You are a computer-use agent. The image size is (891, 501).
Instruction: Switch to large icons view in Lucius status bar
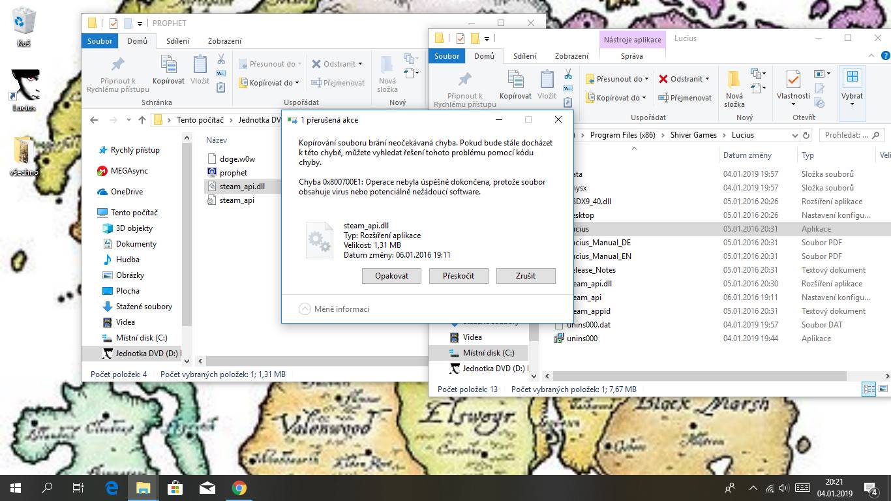tap(883, 389)
